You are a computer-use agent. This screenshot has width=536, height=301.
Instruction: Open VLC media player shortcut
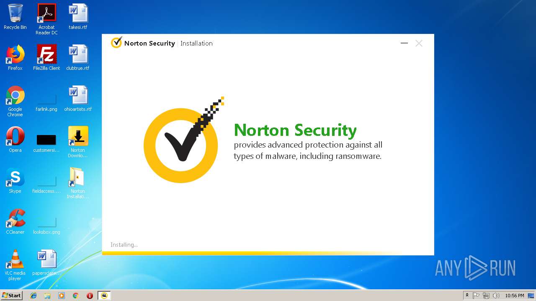point(15,265)
